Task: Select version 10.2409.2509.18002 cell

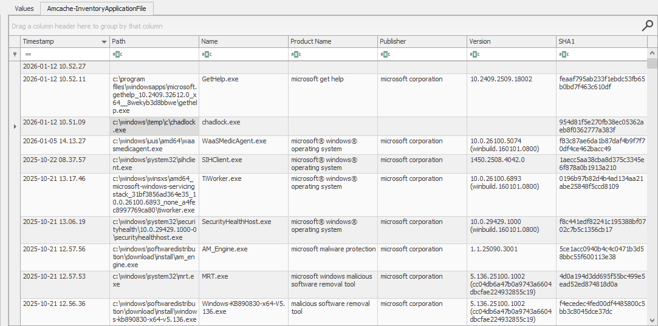Action: (512, 95)
